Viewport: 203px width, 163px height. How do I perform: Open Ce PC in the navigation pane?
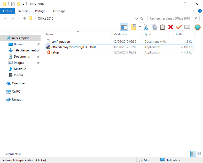[16, 92]
